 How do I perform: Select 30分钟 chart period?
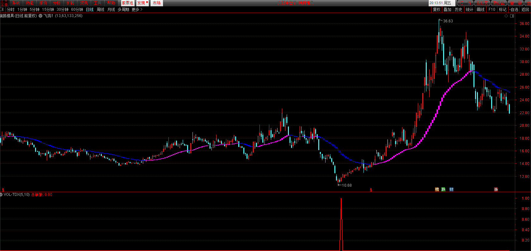[x=63, y=9]
